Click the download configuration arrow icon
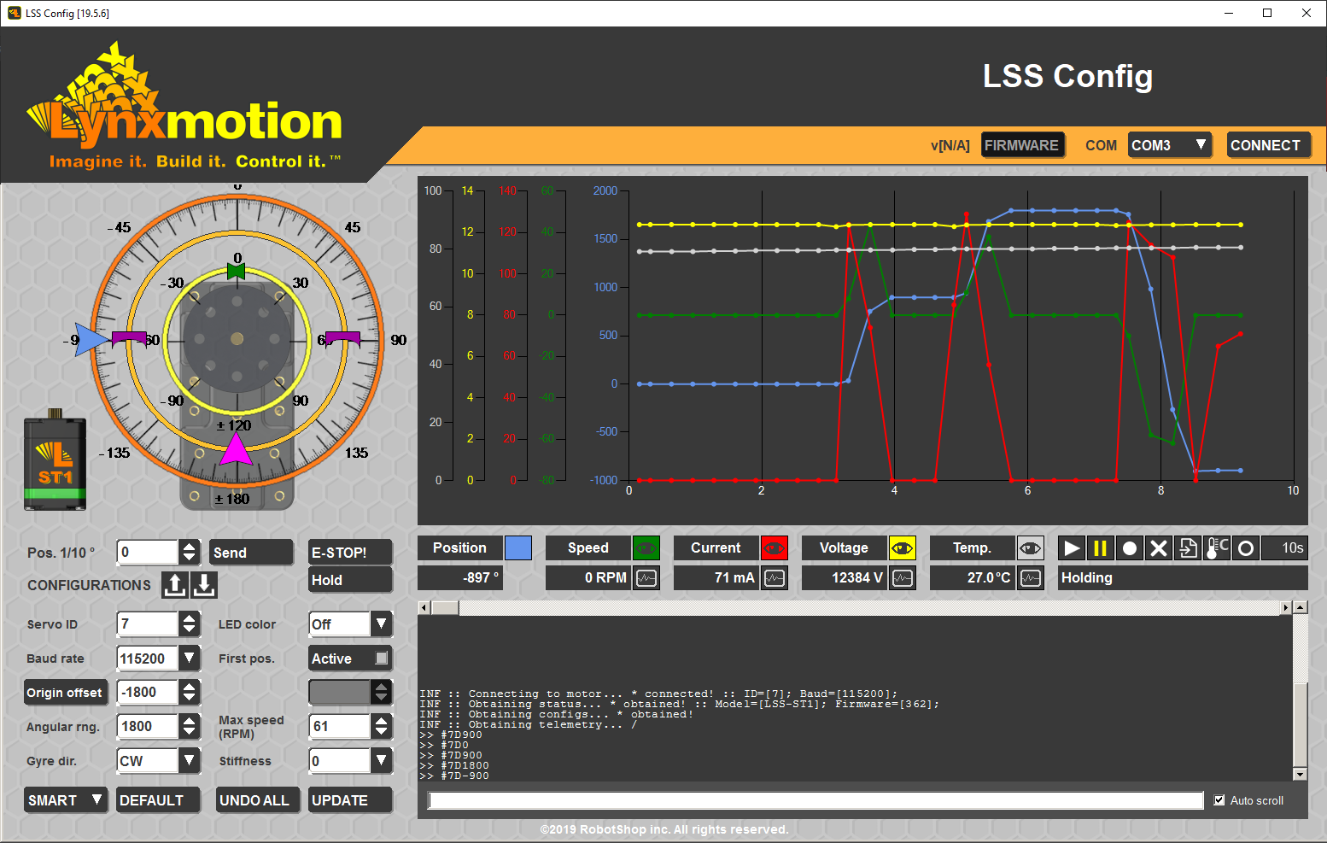 pyautogui.click(x=204, y=585)
